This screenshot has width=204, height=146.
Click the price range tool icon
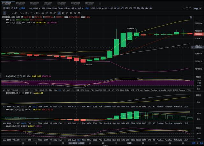point(63,13)
